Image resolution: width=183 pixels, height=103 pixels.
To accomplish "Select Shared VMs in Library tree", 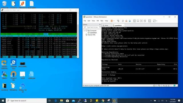I will point(91,35).
